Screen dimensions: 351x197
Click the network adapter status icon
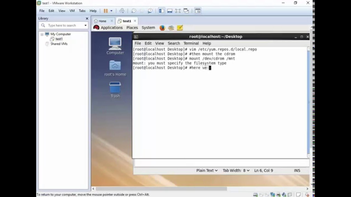[x=273, y=195]
